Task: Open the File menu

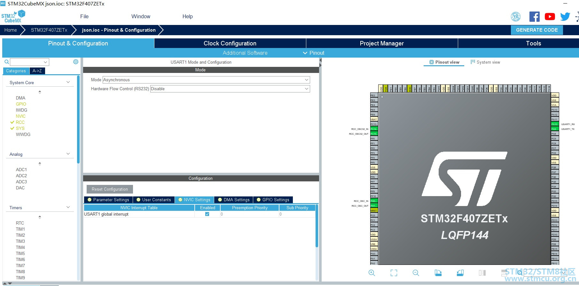Action: pyautogui.click(x=84, y=16)
